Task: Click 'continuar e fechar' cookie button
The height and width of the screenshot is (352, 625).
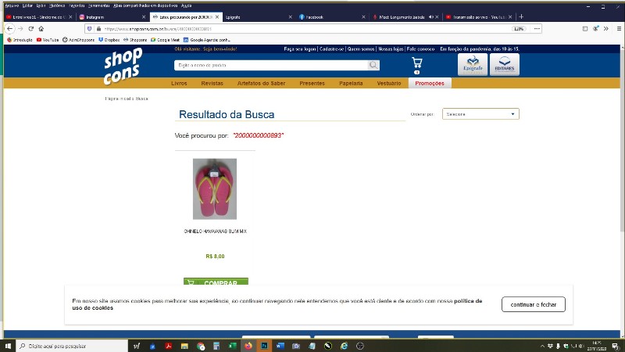Action: (x=533, y=304)
